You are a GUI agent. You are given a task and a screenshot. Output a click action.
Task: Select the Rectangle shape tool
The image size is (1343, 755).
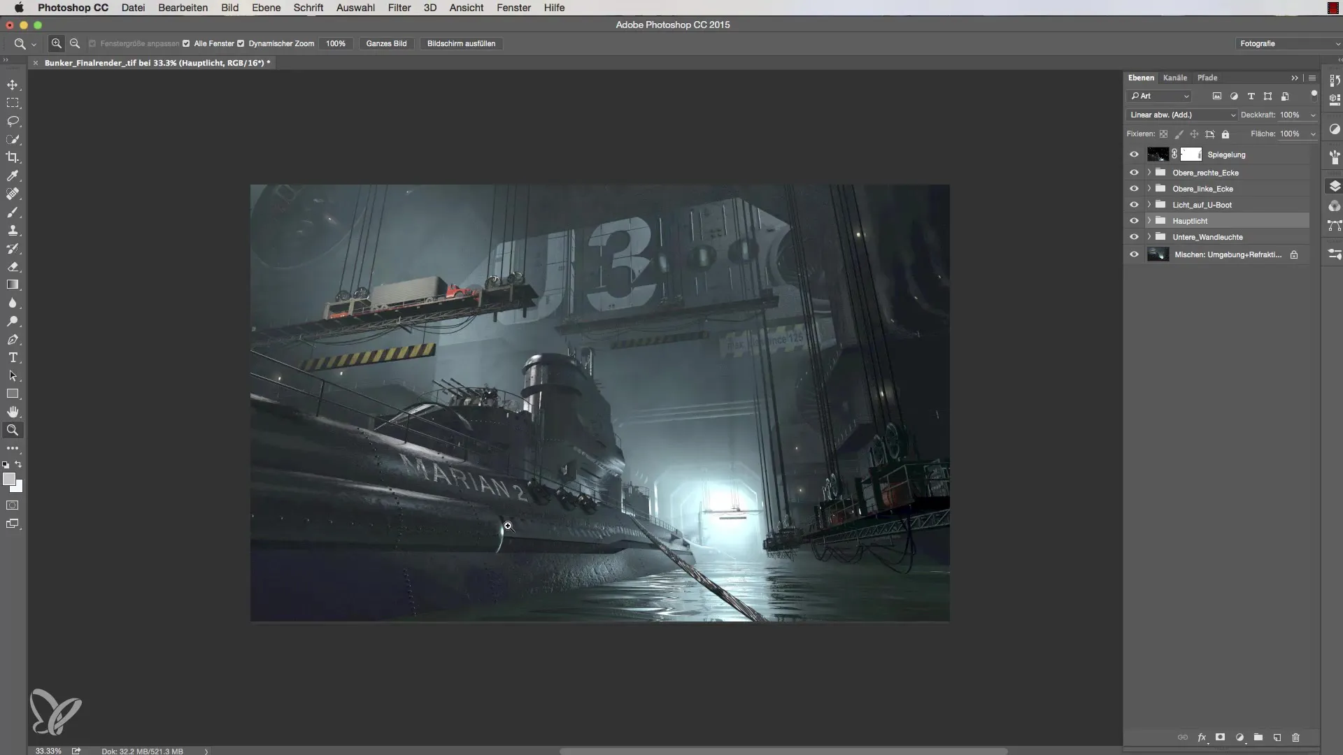click(x=13, y=394)
